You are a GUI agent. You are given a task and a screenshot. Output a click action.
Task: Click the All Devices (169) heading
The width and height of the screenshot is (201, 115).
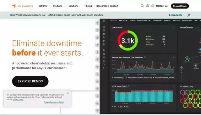[x=187, y=87]
